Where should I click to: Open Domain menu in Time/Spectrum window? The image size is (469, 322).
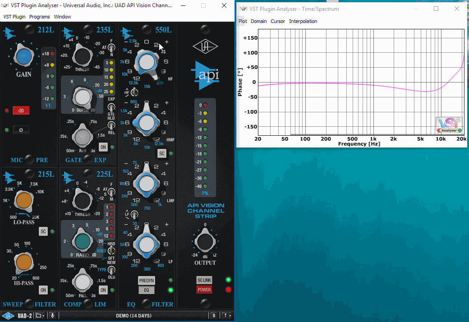pos(259,21)
